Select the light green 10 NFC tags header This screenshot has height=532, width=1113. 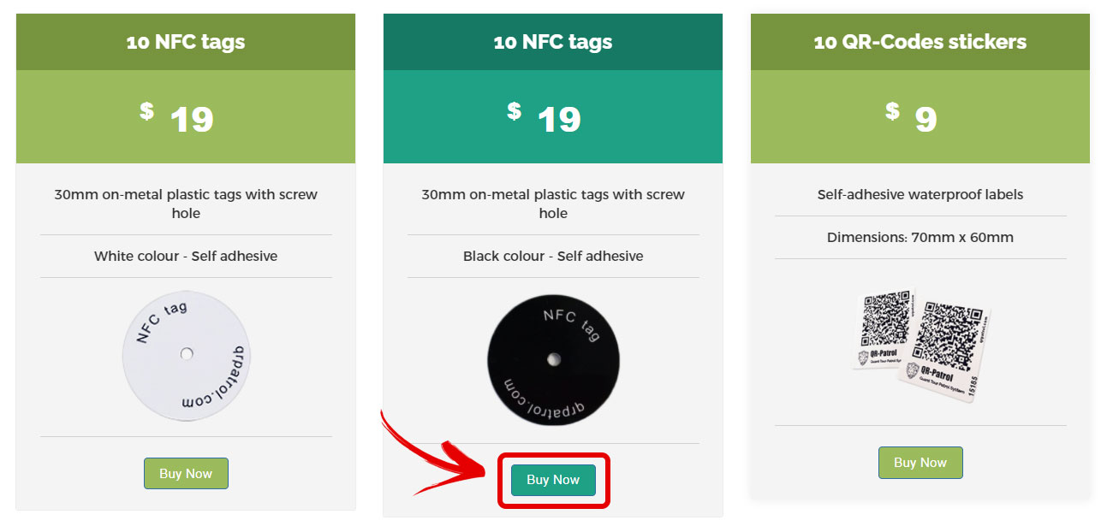[186, 42]
